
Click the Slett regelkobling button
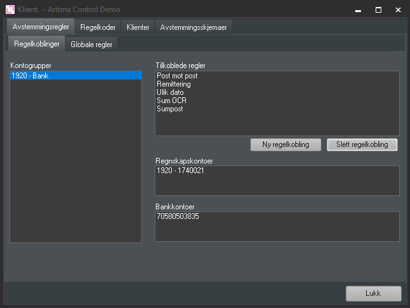click(362, 144)
